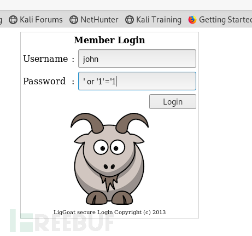Click the Member Login heading
This screenshot has width=252, height=236.
109,40
